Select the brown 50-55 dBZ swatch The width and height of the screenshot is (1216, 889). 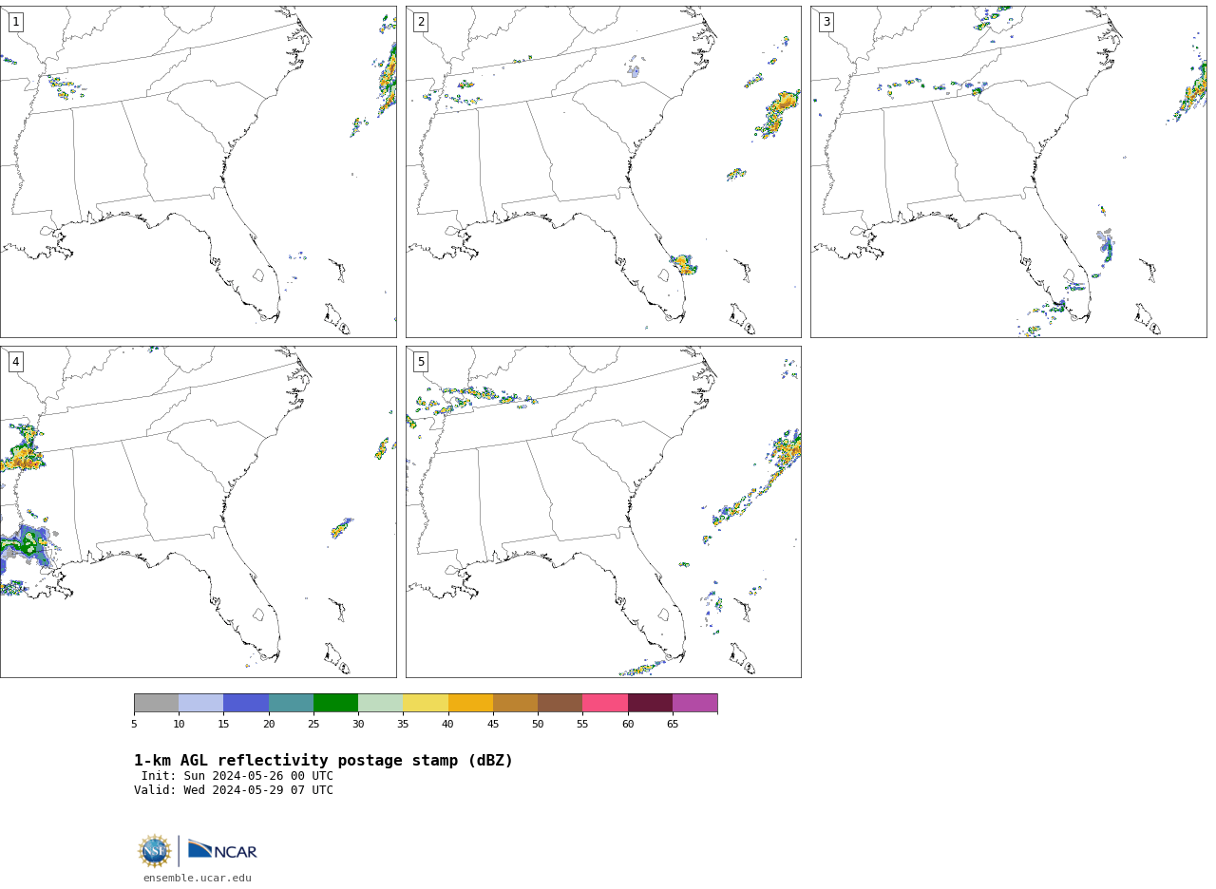[x=560, y=703]
